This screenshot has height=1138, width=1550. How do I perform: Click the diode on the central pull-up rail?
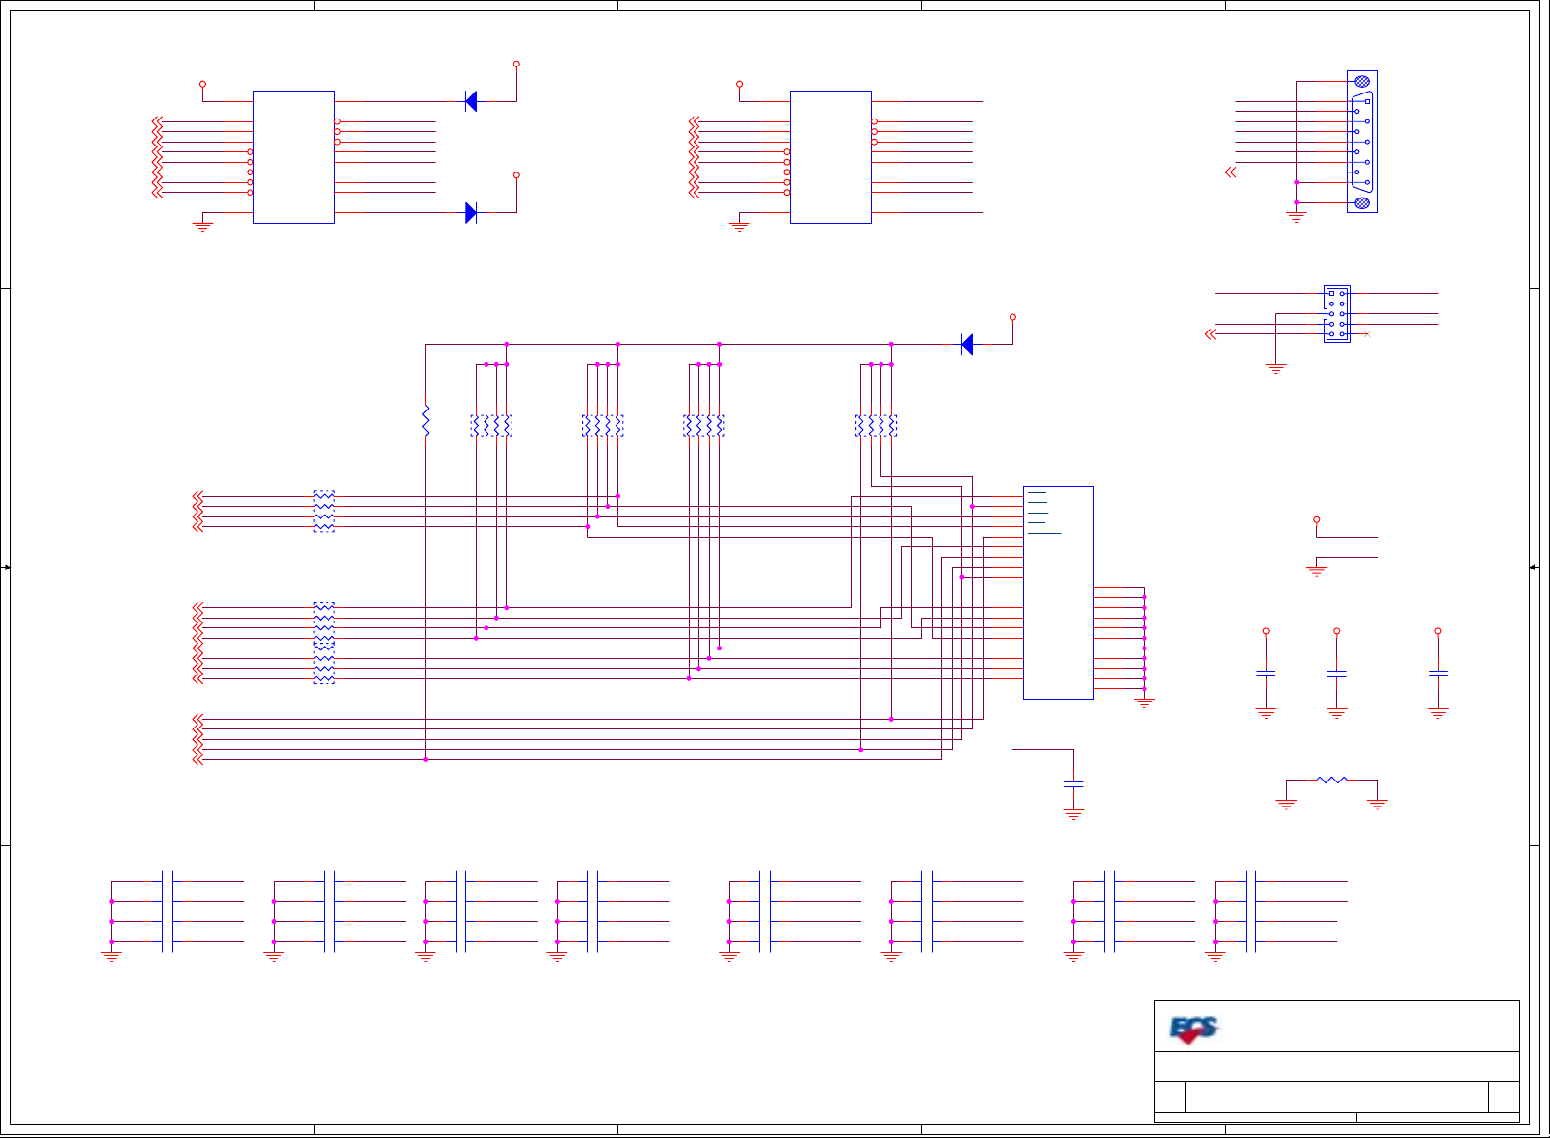pos(967,344)
